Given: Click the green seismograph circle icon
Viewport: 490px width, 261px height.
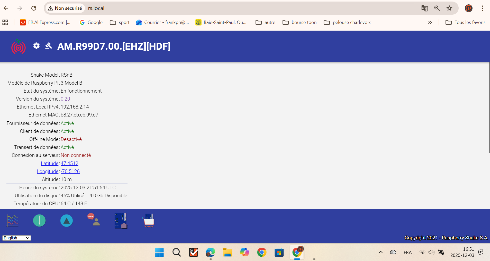Looking at the screenshot, I should coord(39,221).
